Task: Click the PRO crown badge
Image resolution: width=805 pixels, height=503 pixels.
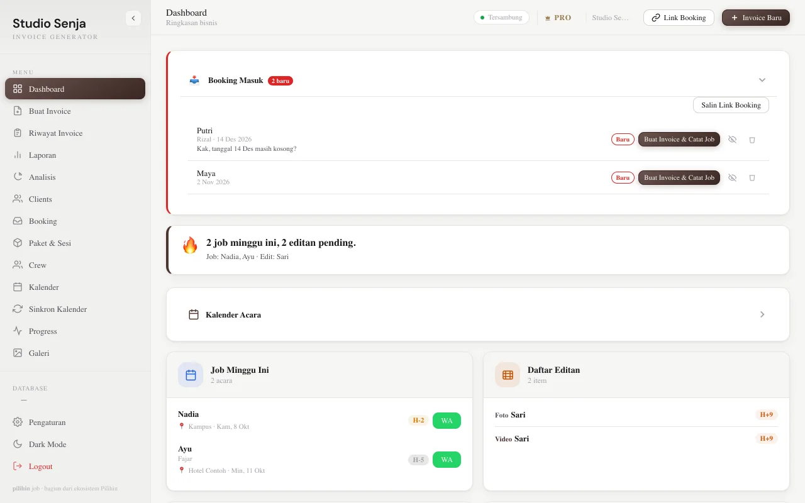Action: [x=558, y=18]
